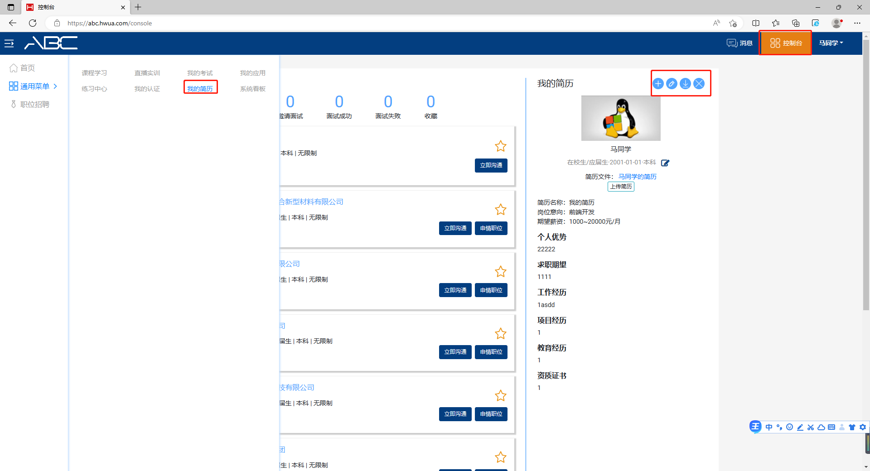Viewport: 870px width, 471px height.
Task: Open the browser Collections icon
Action: point(796,23)
